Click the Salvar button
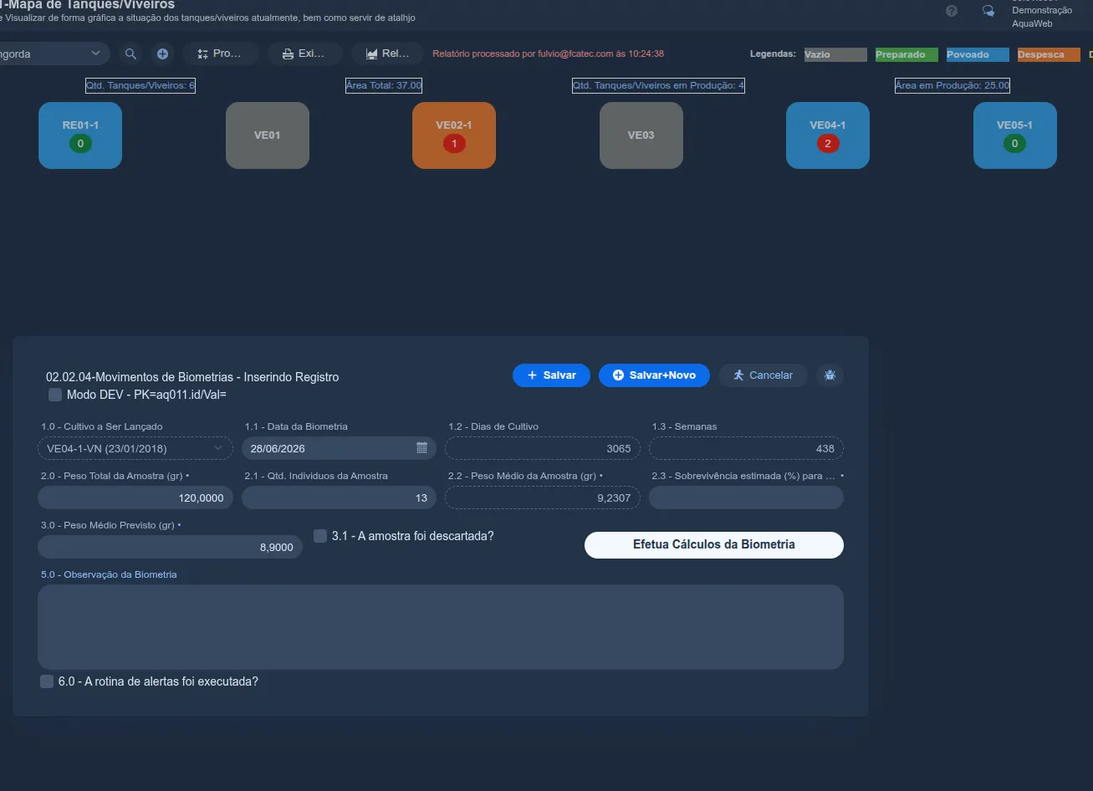The image size is (1093, 791). (x=551, y=375)
